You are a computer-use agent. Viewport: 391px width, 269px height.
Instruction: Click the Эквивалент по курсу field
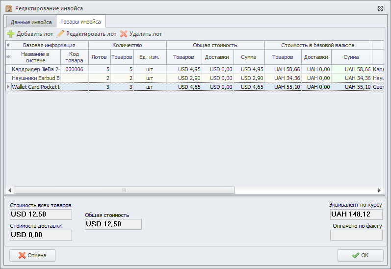coord(356,215)
